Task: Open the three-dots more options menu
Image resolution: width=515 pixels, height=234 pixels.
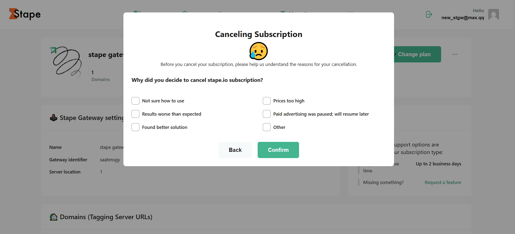Action: click(x=455, y=54)
